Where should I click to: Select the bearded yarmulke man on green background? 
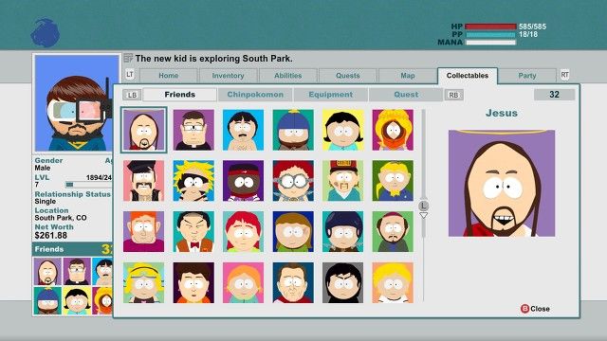(393, 231)
